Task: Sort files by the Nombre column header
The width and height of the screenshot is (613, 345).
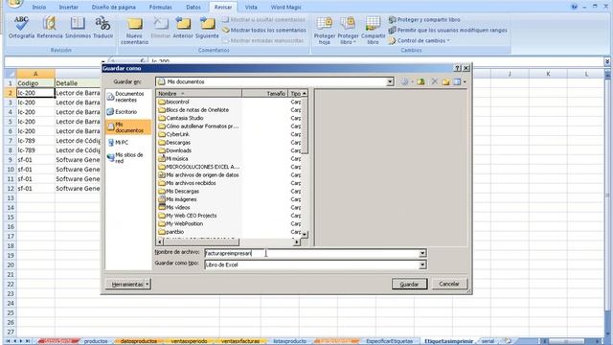Action: click(199, 94)
